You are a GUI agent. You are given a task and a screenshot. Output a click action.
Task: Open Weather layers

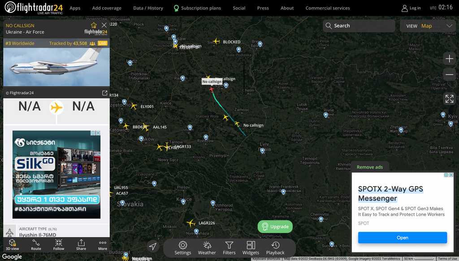click(x=207, y=248)
